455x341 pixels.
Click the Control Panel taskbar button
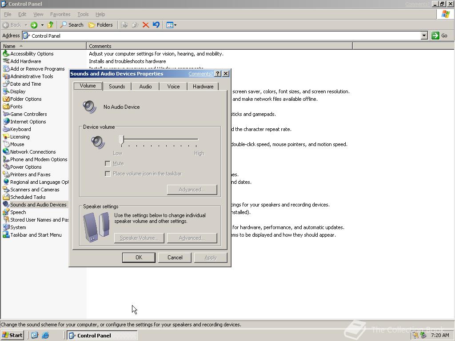pyautogui.click(x=102, y=336)
